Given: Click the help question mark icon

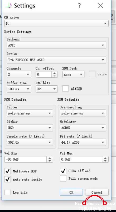Looking at the screenshot, I should point(79,6).
